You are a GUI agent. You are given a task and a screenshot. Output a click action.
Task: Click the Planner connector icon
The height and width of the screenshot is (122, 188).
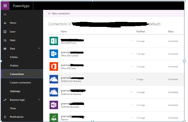tap(54, 118)
